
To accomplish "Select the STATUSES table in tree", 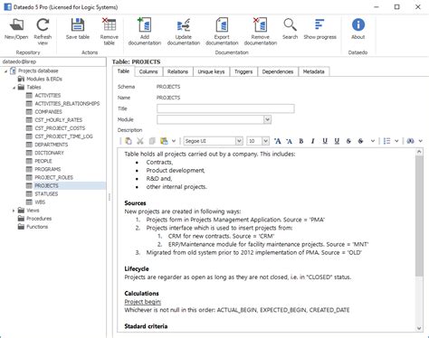I will (46, 194).
